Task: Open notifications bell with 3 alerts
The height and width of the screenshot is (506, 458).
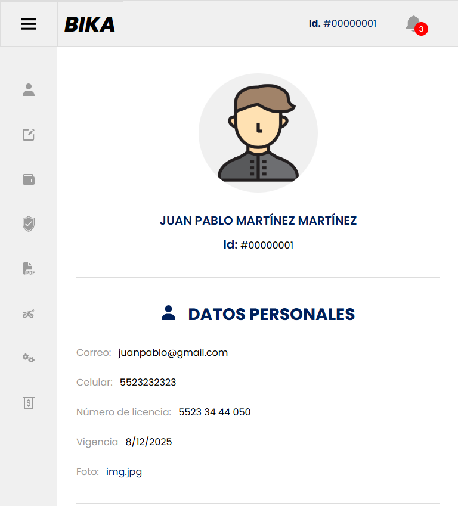Action: (x=417, y=25)
